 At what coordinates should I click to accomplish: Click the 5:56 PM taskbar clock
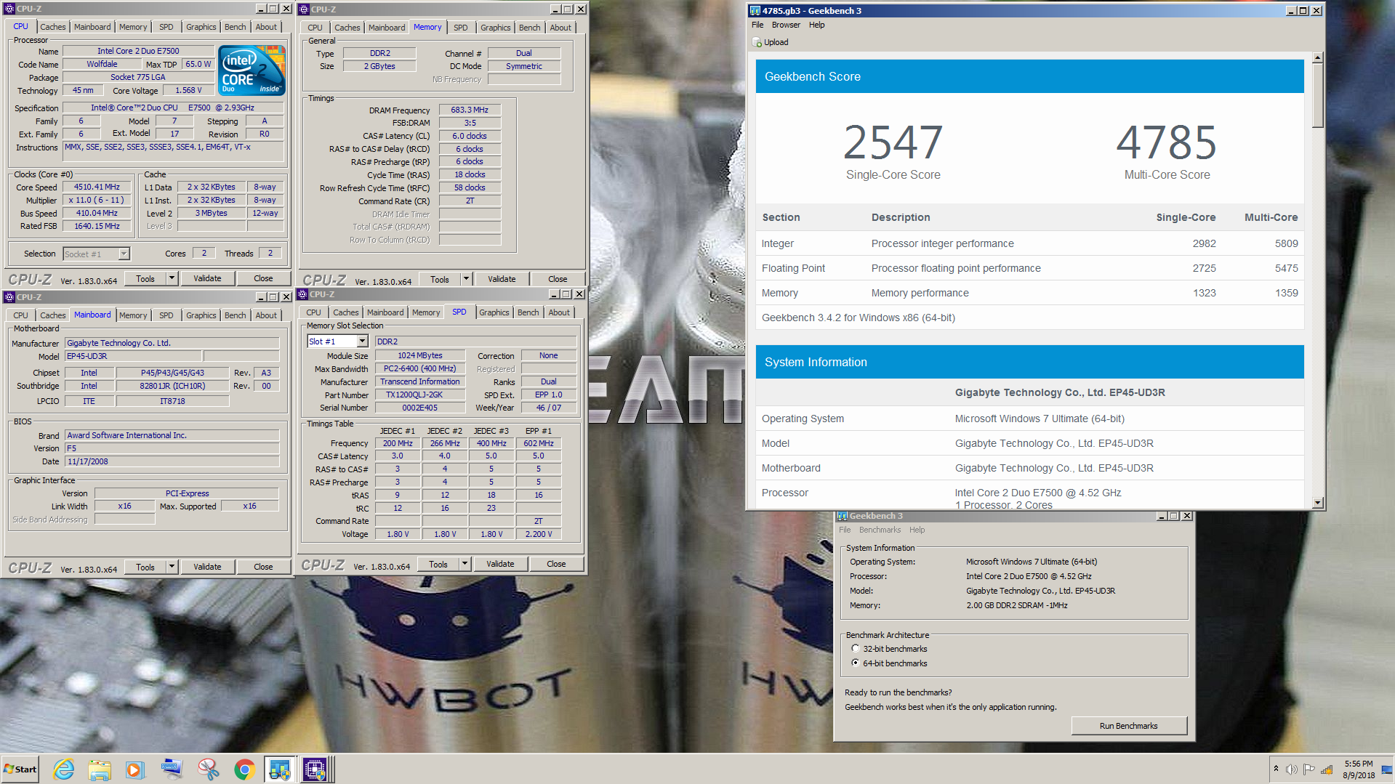click(1358, 764)
